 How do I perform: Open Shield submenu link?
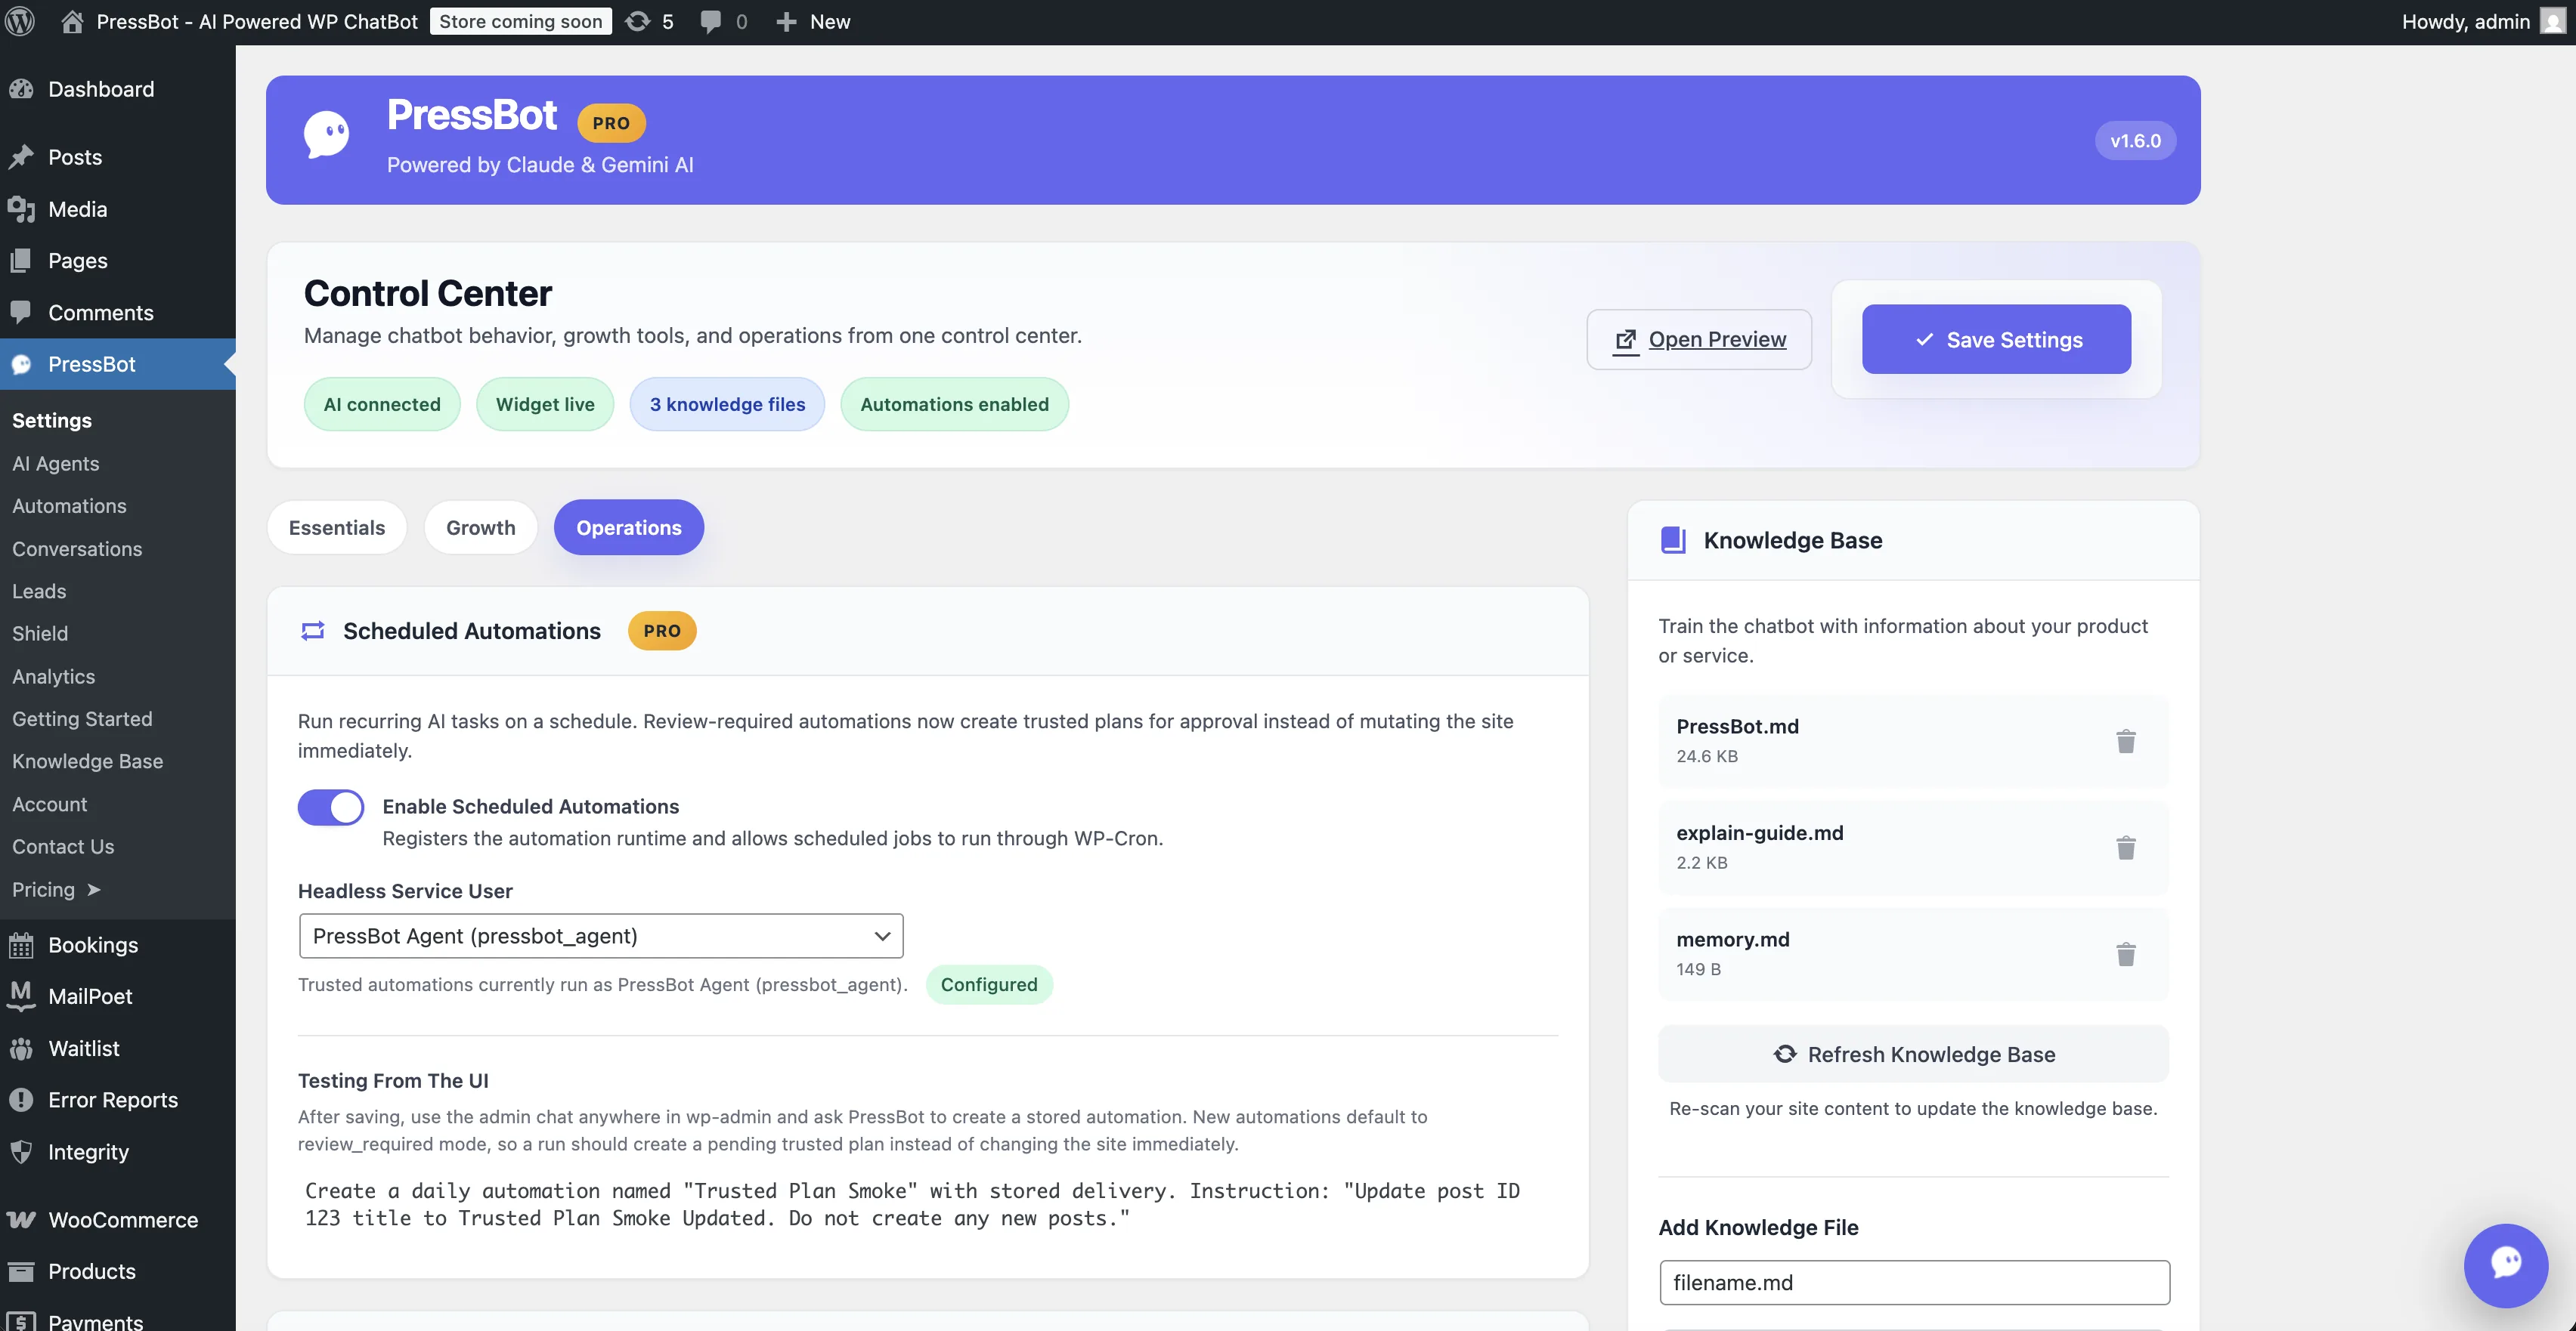click(x=40, y=634)
